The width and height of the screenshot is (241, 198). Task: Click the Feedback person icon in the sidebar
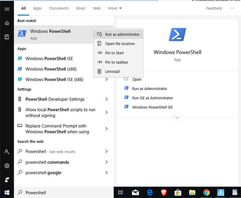pos(7,179)
